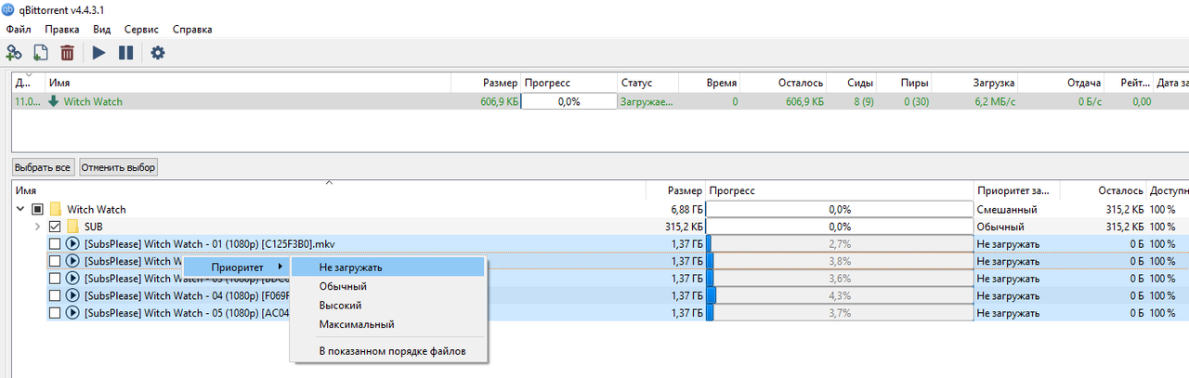1189x378 pixels.
Task: Click the Пиры column header in torrent list
Action: point(905,83)
